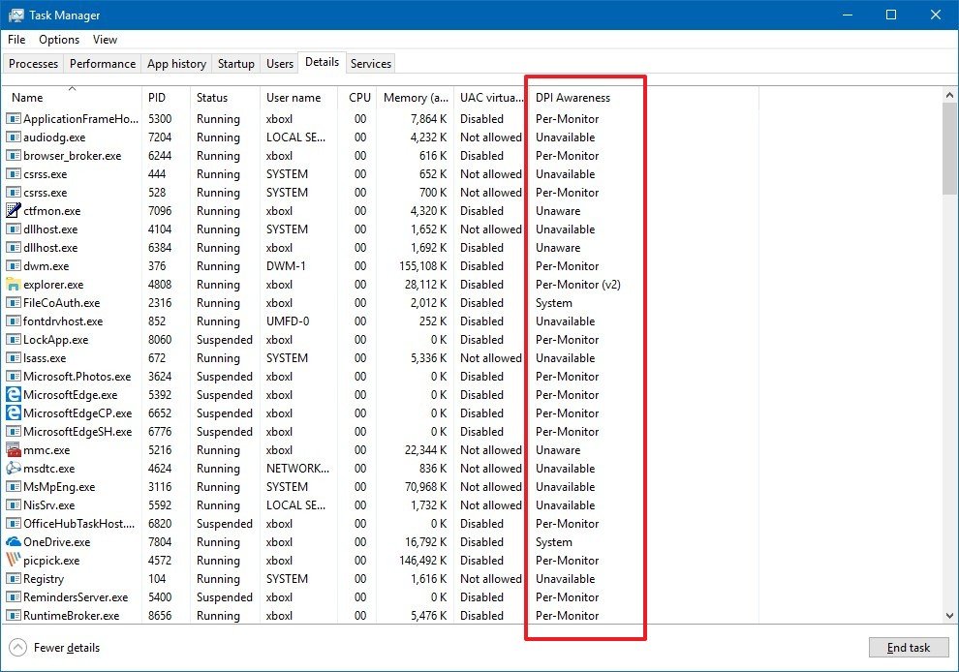This screenshot has width=959, height=672.
Task: Click the scrollbar down arrow
Action: click(949, 616)
